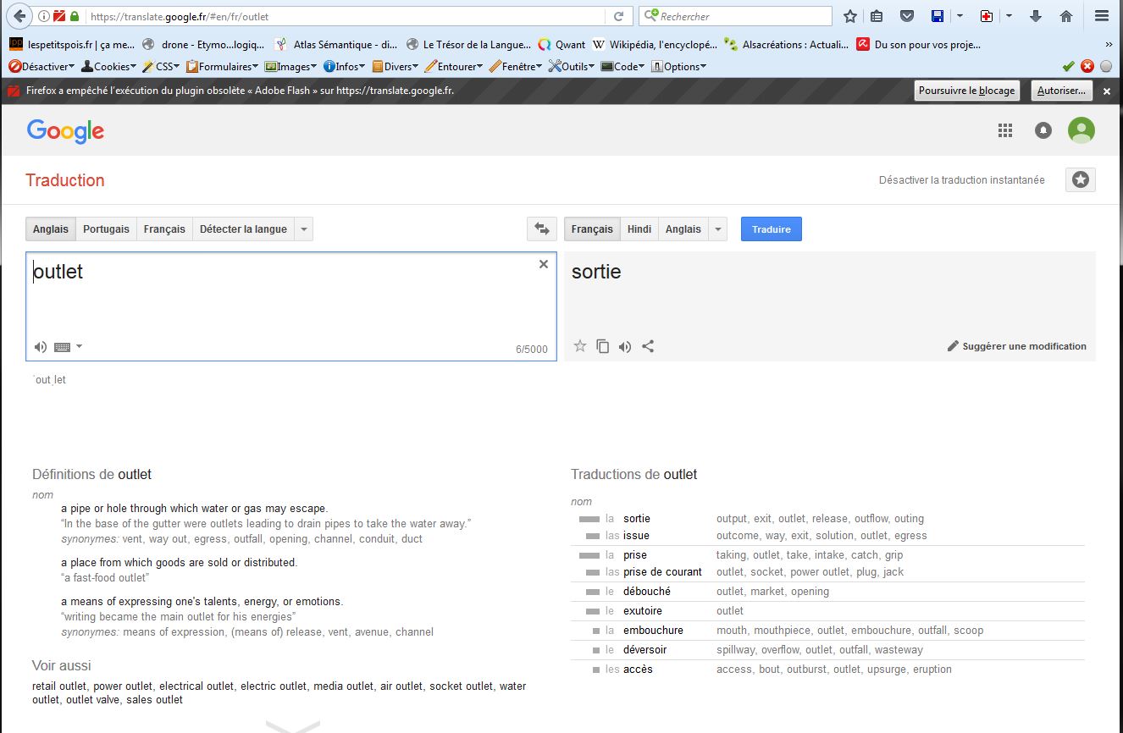Save translation with the star icon
Image resolution: width=1123 pixels, height=733 pixels.
[x=580, y=346]
